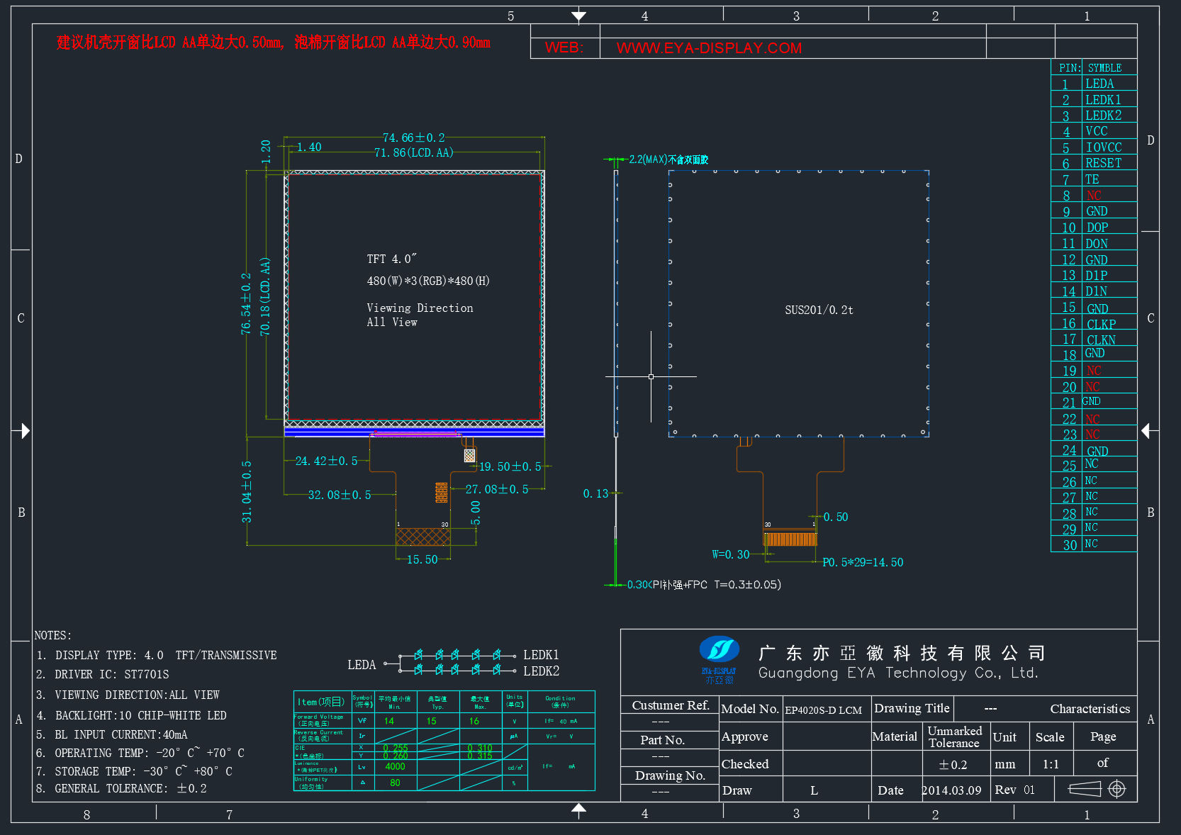Click the Guangdong EYA Technology Co., Ltd. text
The width and height of the screenshot is (1181, 835).
pyautogui.click(x=898, y=673)
